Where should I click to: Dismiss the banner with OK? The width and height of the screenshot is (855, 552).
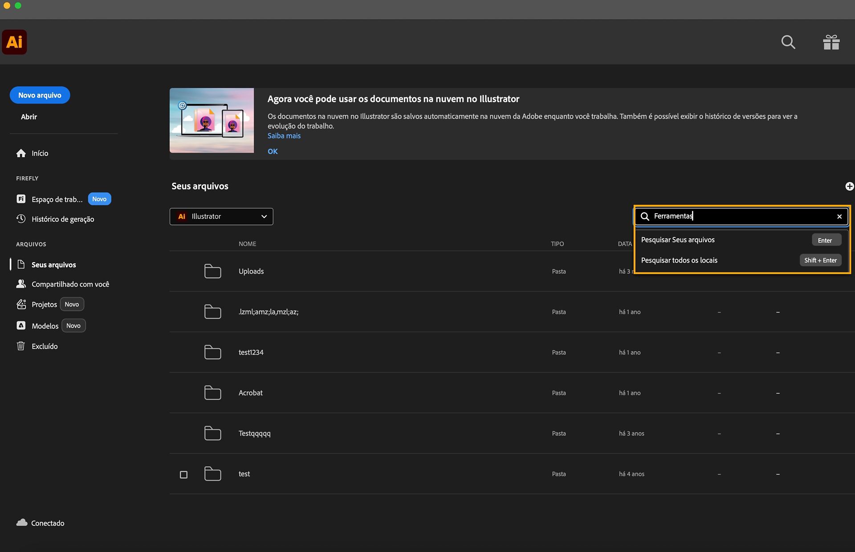273,151
